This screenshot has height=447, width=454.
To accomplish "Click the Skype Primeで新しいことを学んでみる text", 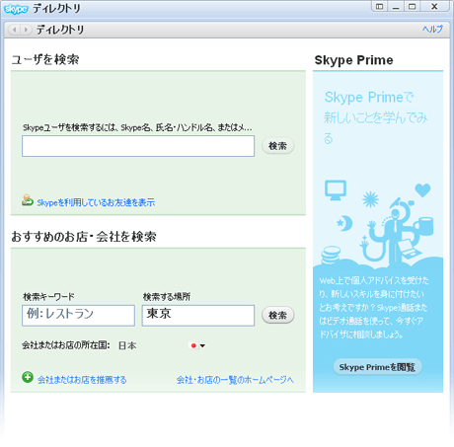I will pyautogui.click(x=376, y=117).
